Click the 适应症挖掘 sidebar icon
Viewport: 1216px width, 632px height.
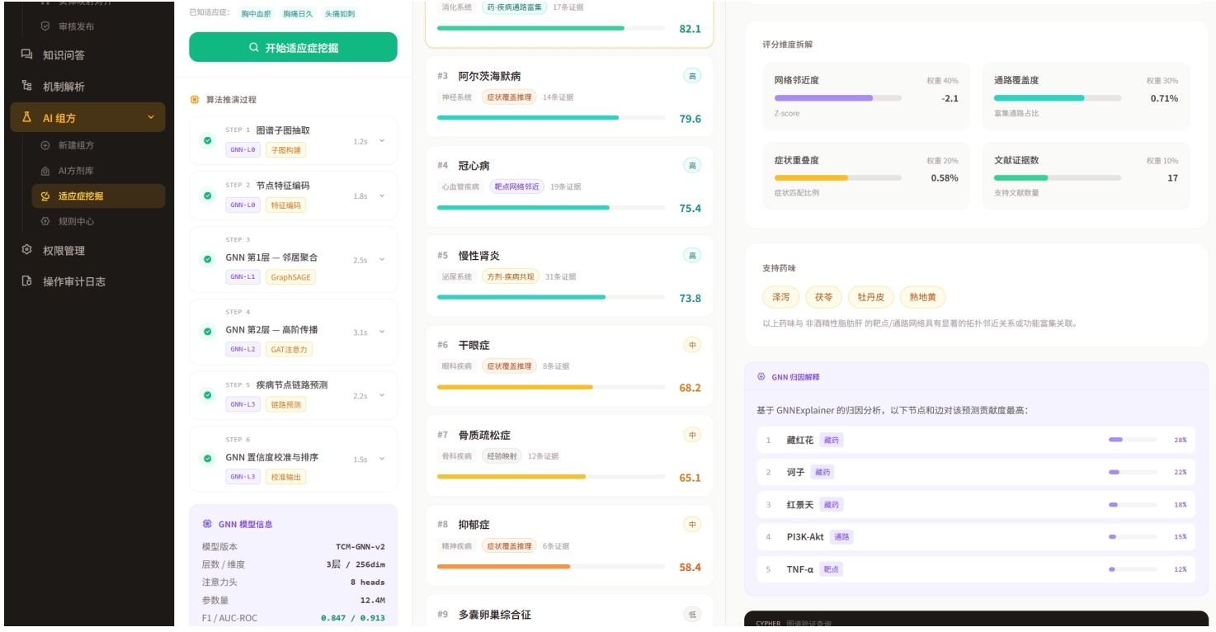coord(45,196)
